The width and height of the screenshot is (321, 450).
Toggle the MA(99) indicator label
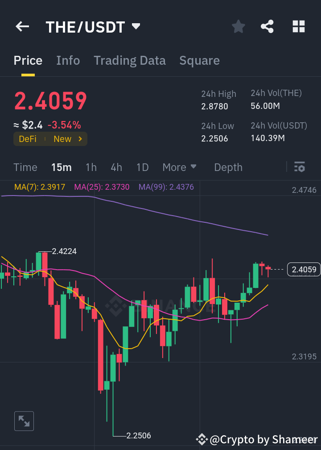pyautogui.click(x=166, y=187)
